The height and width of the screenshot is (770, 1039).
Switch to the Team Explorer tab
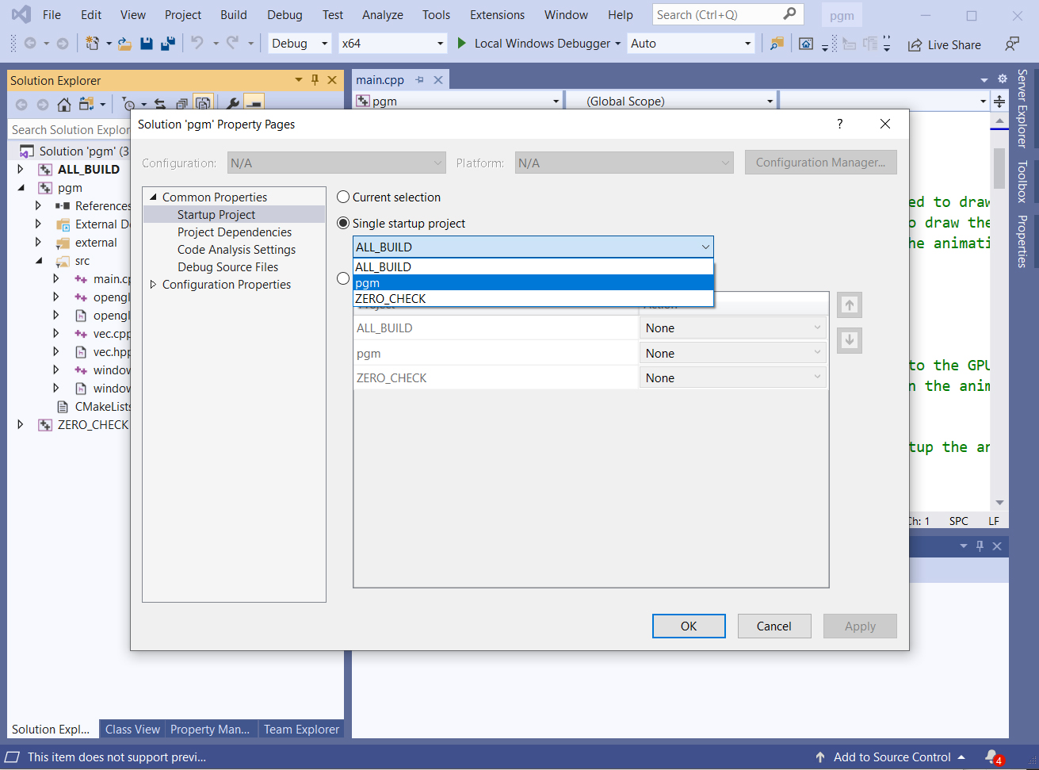pos(301,730)
